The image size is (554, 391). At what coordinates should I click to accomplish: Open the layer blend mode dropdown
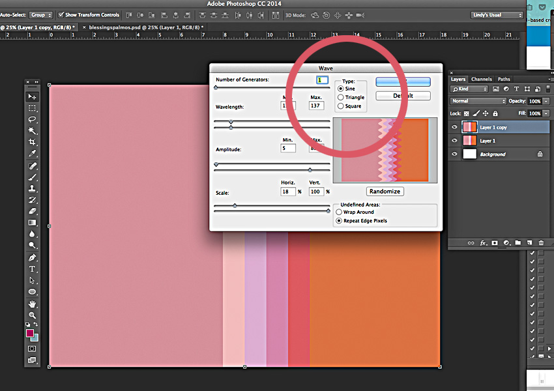[478, 101]
